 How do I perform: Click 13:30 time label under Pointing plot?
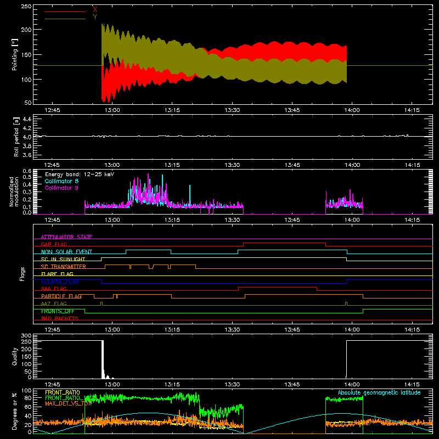click(232, 110)
